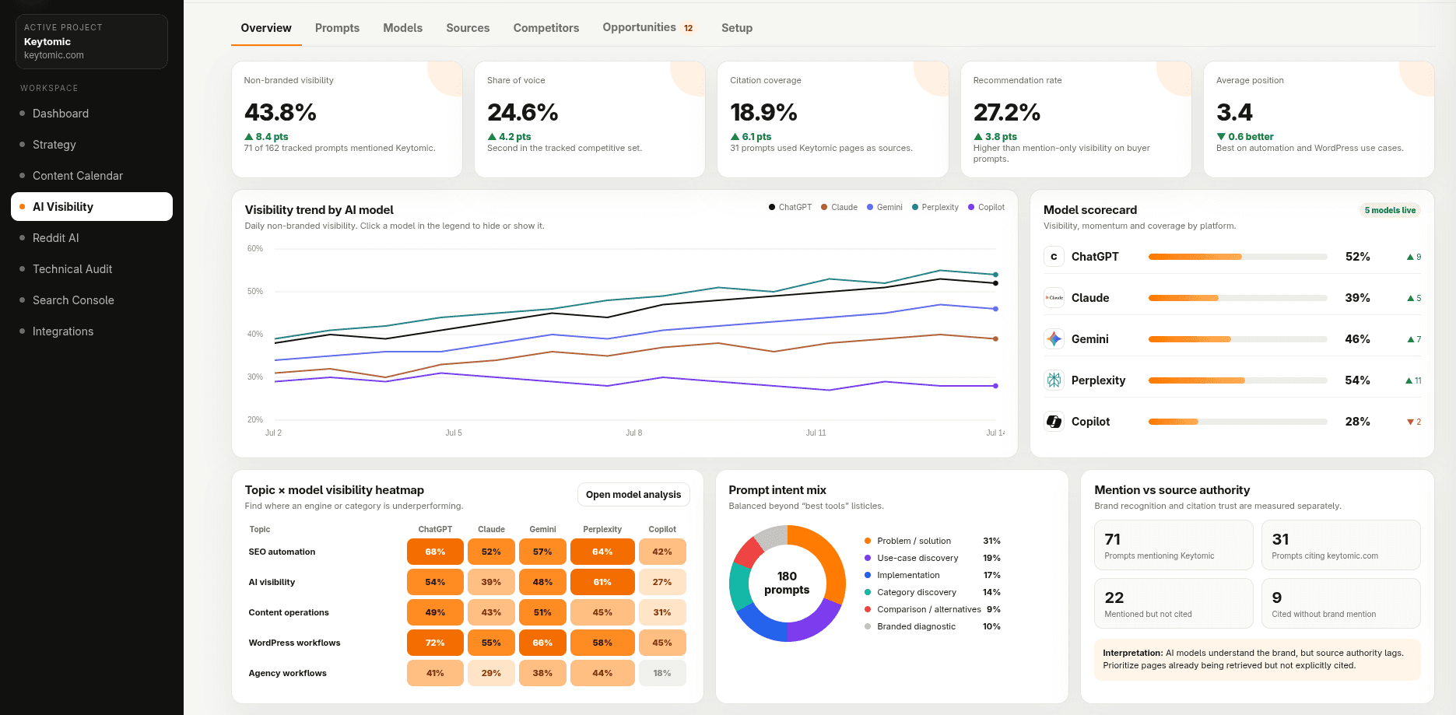Image resolution: width=1456 pixels, height=715 pixels.
Task: Click Share of voice 24.6% card
Action: pyautogui.click(x=590, y=119)
